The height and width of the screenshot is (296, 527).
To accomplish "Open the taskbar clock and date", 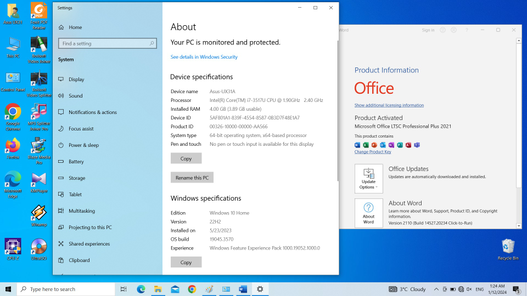I will click(x=497, y=289).
